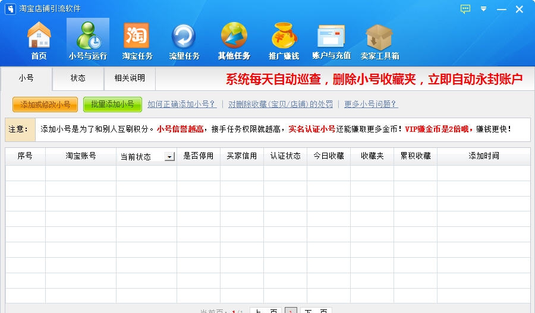This screenshot has height=313, width=535.
Task: Open the 推广赚钱 money bag icon
Action: (284, 40)
